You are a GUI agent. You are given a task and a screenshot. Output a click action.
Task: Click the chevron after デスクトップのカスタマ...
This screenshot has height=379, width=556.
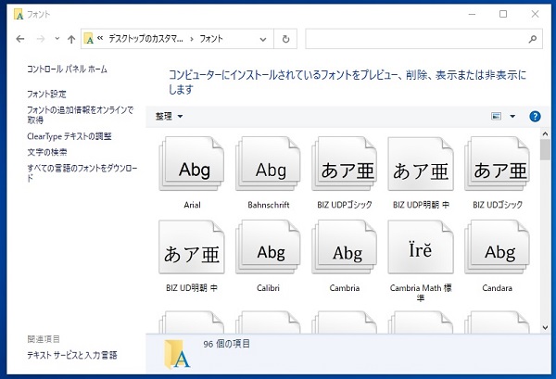click(x=192, y=39)
